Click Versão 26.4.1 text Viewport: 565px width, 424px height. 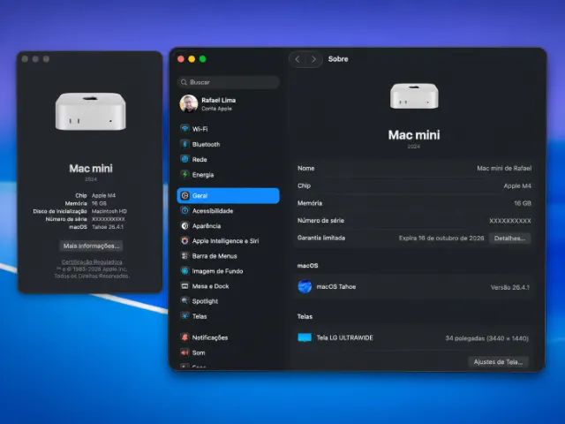[x=510, y=287]
